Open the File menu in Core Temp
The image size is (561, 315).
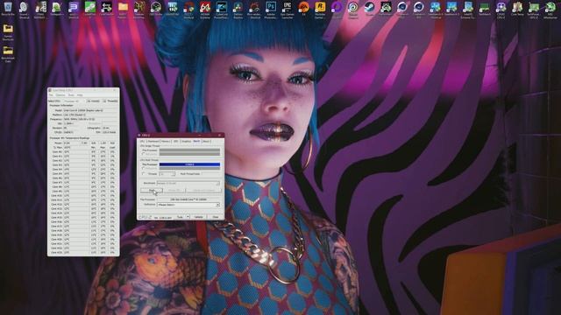pyautogui.click(x=51, y=95)
